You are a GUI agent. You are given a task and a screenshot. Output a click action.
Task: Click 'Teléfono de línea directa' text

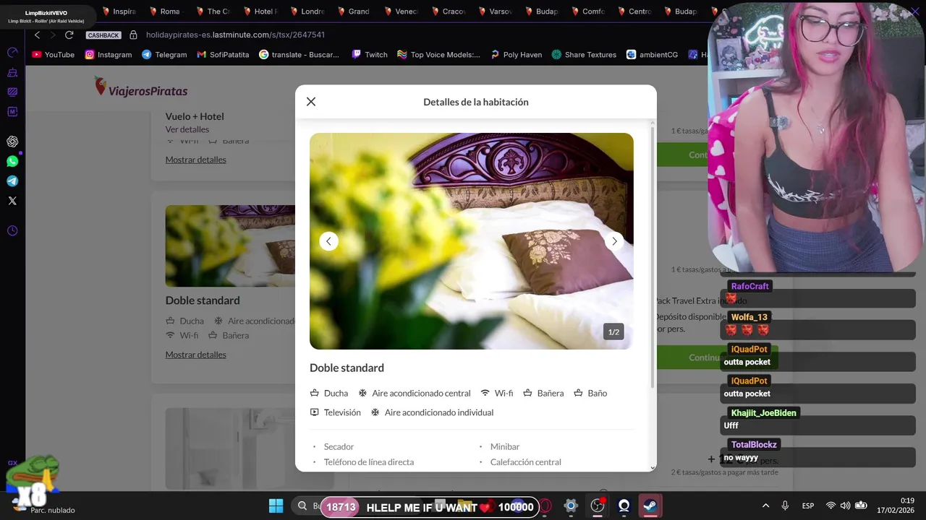pos(369,462)
